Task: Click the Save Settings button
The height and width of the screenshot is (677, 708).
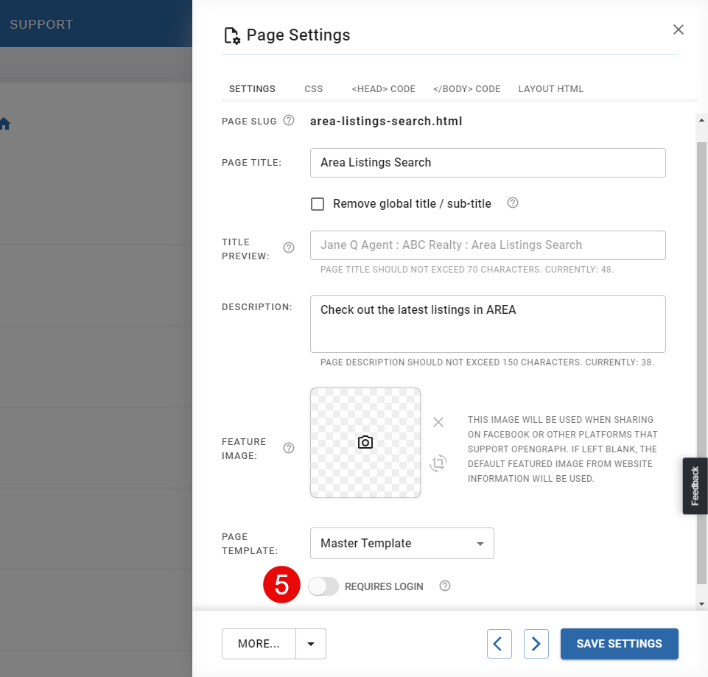Action: [x=620, y=644]
